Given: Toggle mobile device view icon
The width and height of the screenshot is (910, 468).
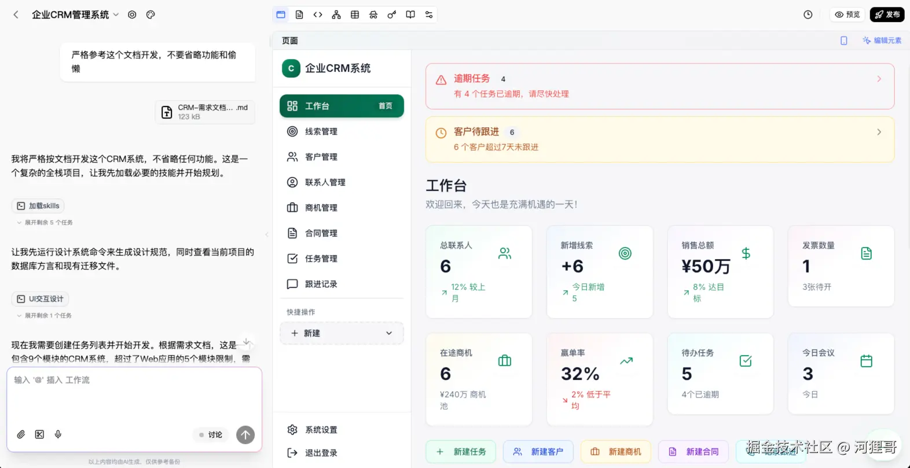Looking at the screenshot, I should (844, 40).
